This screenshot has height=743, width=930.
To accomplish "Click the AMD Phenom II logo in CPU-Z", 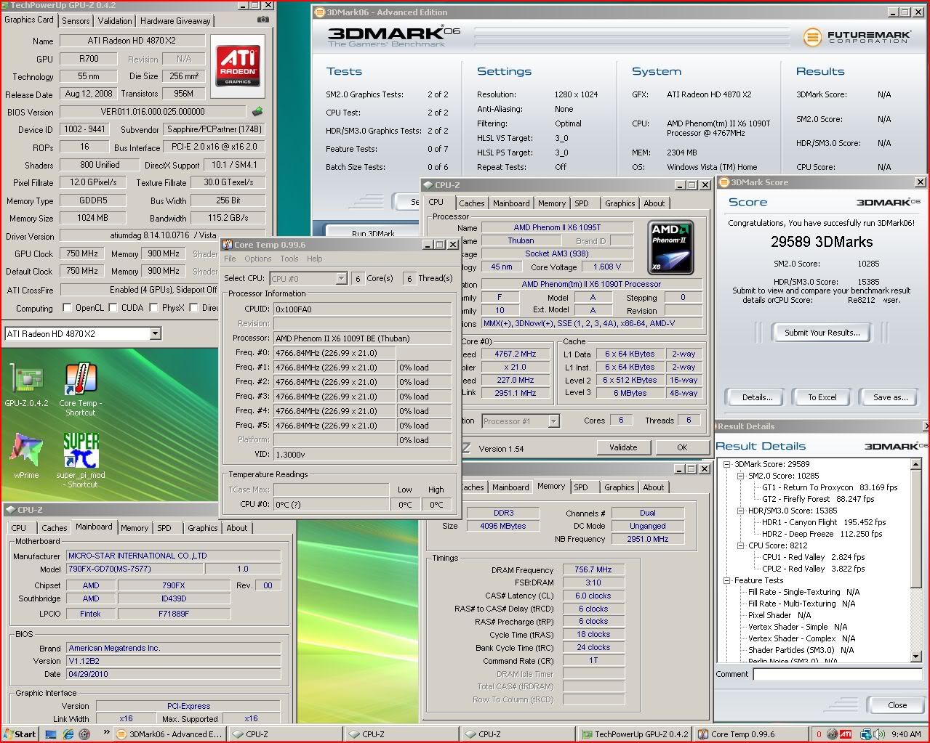I will pyautogui.click(x=670, y=248).
